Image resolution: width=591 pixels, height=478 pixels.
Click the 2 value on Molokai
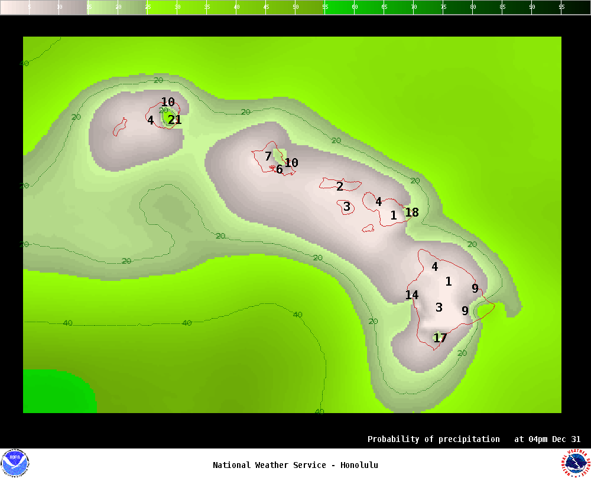coord(340,186)
